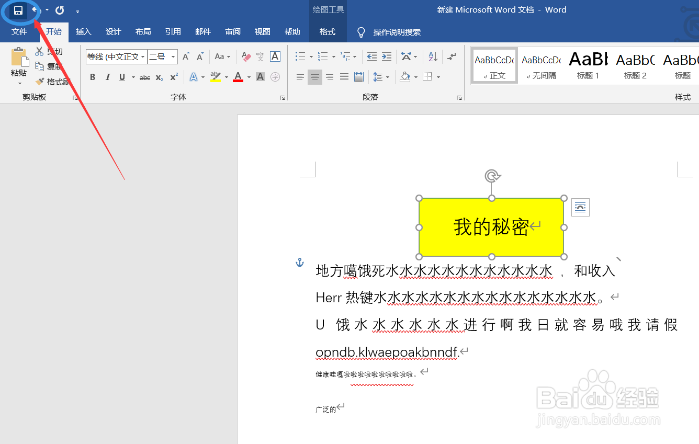This screenshot has height=444, width=699.
Task: Click the Save icon on Quick Access Toolbar
Action: tap(19, 10)
